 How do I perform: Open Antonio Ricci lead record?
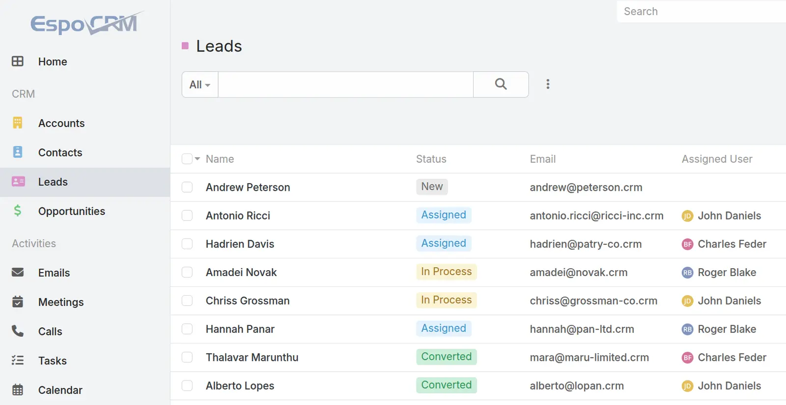[238, 216]
